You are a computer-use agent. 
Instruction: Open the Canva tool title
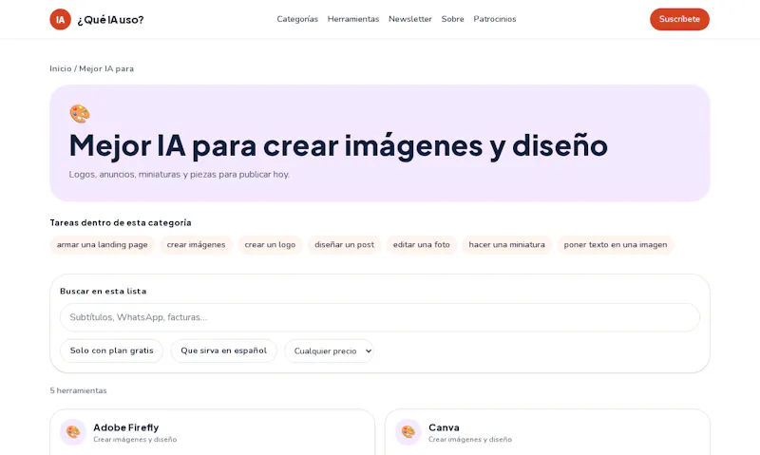(444, 427)
